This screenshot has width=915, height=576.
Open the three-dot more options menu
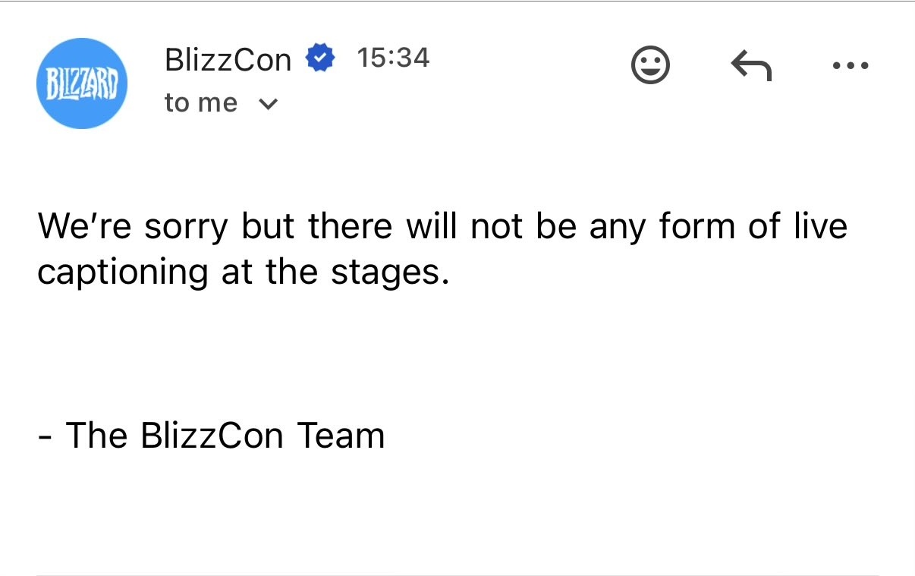pos(851,66)
